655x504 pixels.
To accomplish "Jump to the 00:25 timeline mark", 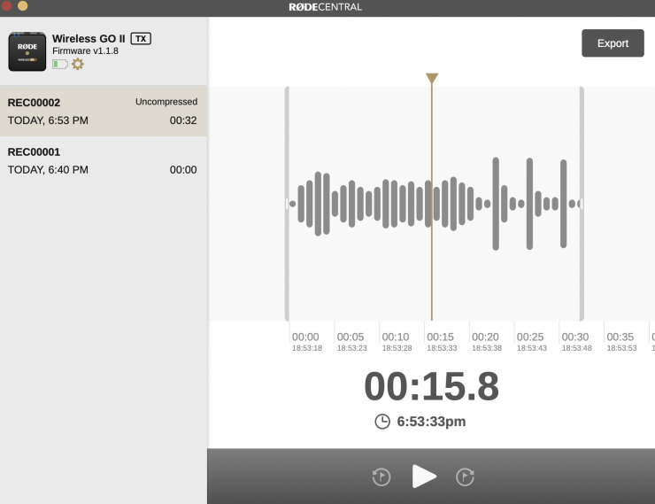I will click(530, 337).
